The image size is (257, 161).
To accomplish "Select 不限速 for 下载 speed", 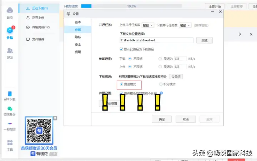I will point(130,59).
